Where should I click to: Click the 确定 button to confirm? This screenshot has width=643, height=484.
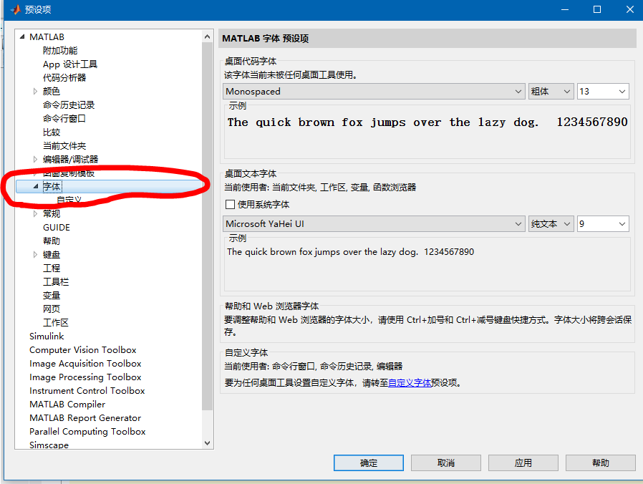368,463
